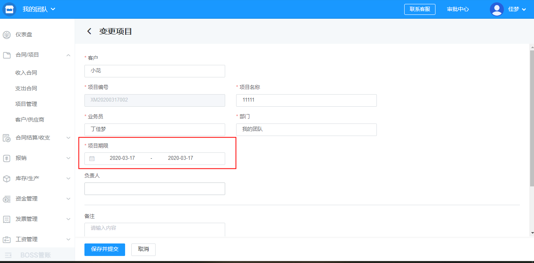Click the 项目期限 label
The width and height of the screenshot is (534, 263).
pyautogui.click(x=98, y=146)
